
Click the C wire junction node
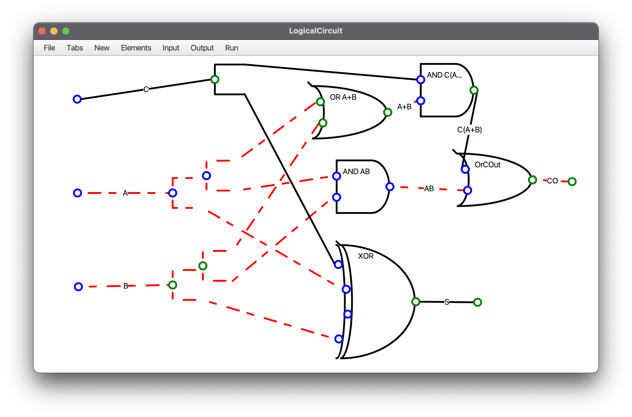pyautogui.click(x=215, y=79)
